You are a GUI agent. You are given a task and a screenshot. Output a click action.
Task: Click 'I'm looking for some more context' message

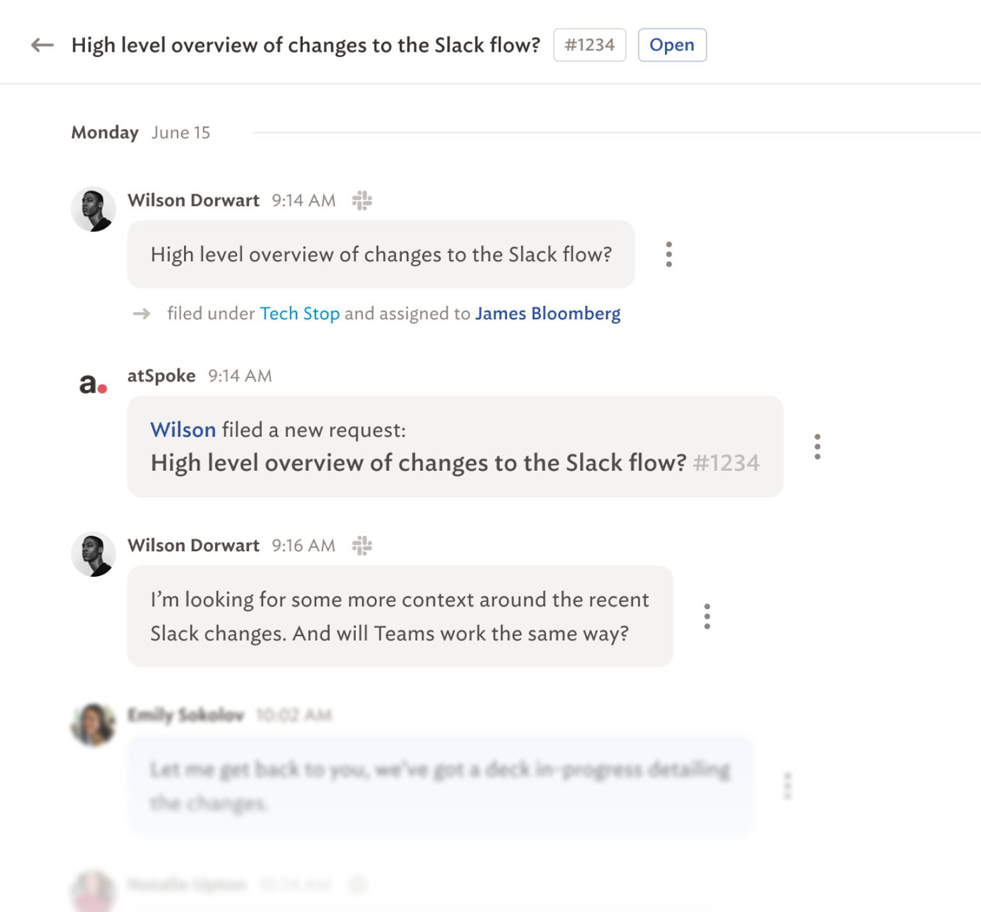tap(400, 616)
